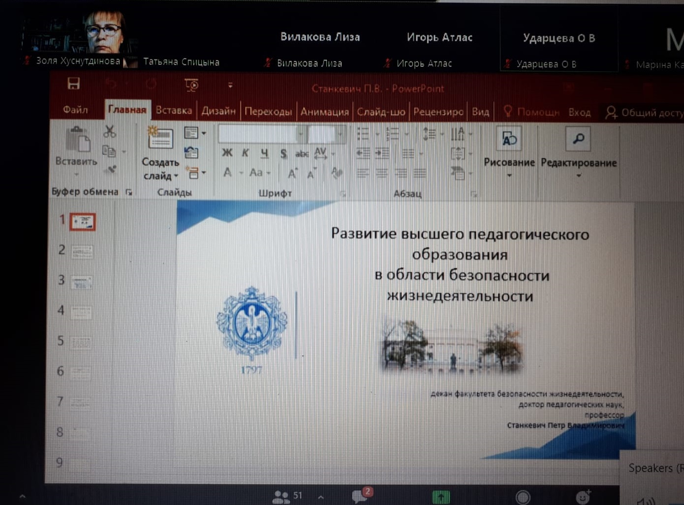Click the Общий доступ share button
The width and height of the screenshot is (684, 505).
coord(645,113)
